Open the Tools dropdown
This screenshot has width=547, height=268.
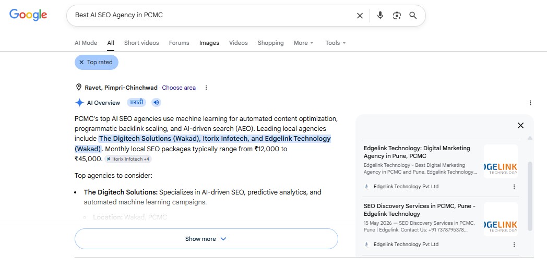click(x=335, y=43)
